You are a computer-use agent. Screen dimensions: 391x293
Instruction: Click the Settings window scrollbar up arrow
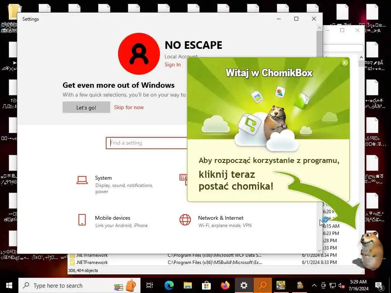[320, 28]
